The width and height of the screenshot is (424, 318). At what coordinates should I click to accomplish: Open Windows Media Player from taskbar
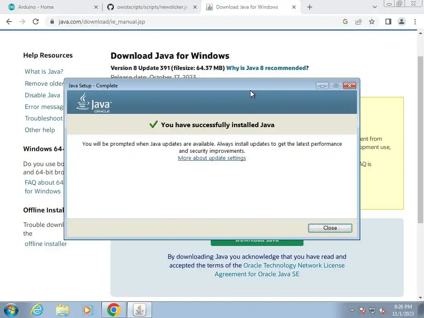[x=88, y=310]
